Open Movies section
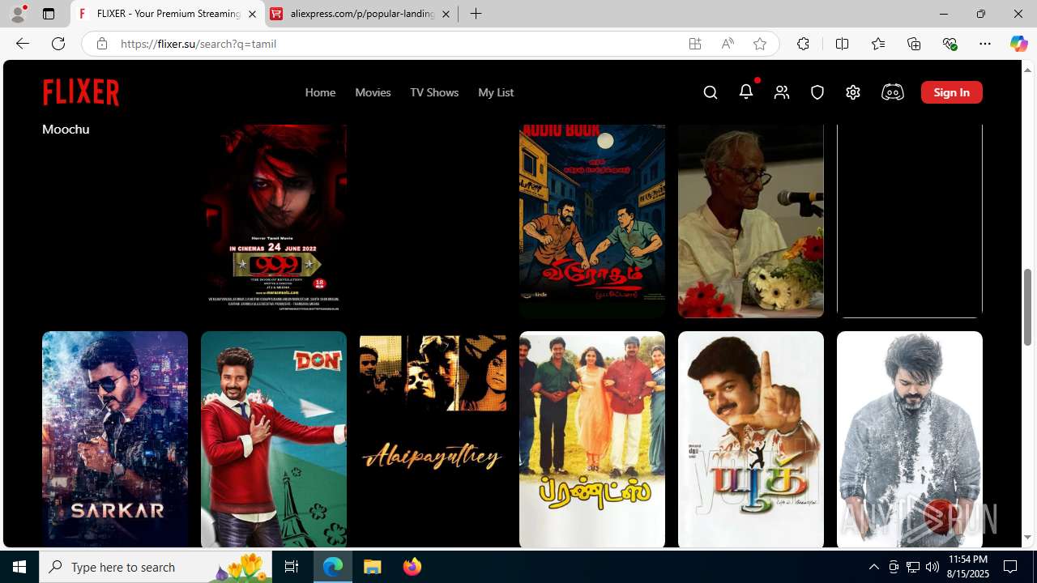1037x583 pixels. pos(373,92)
